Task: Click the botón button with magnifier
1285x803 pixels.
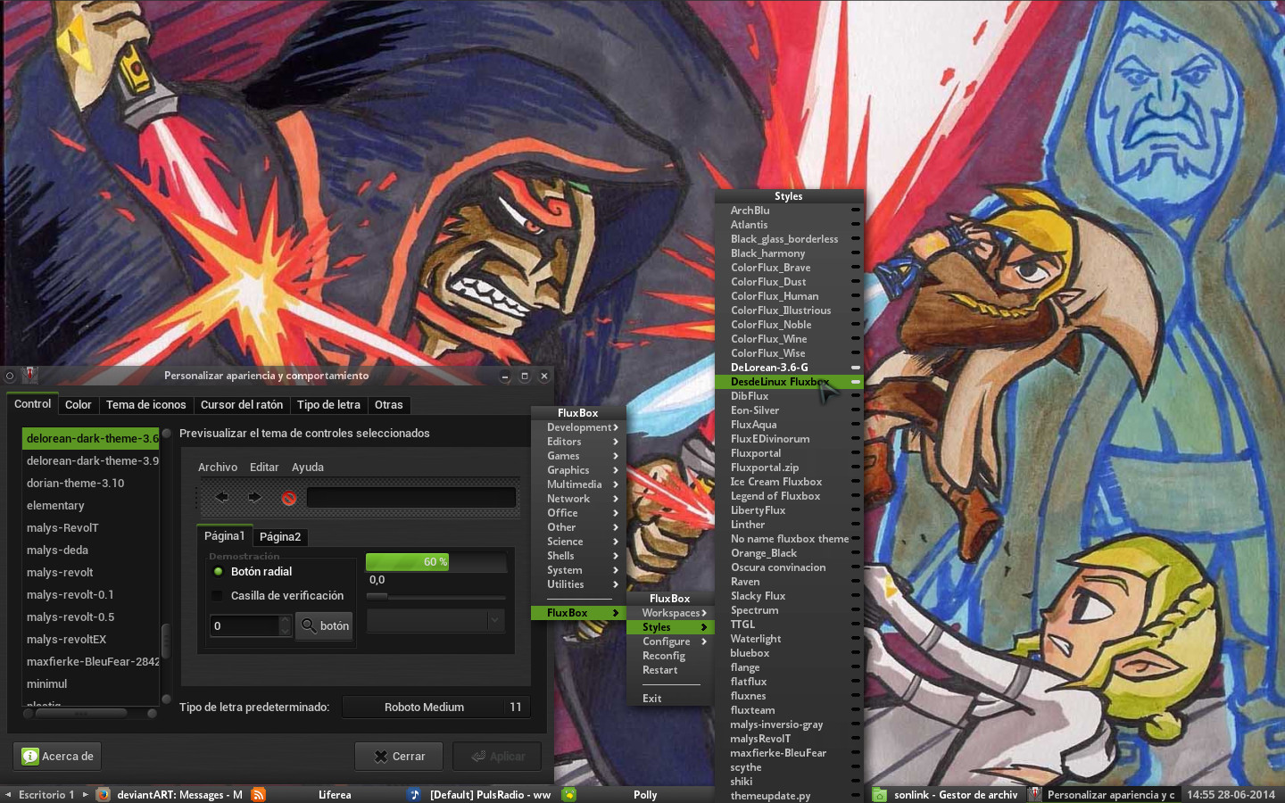Action: coord(325,625)
